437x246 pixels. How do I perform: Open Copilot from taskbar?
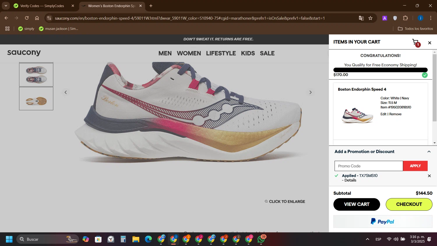[86, 239]
